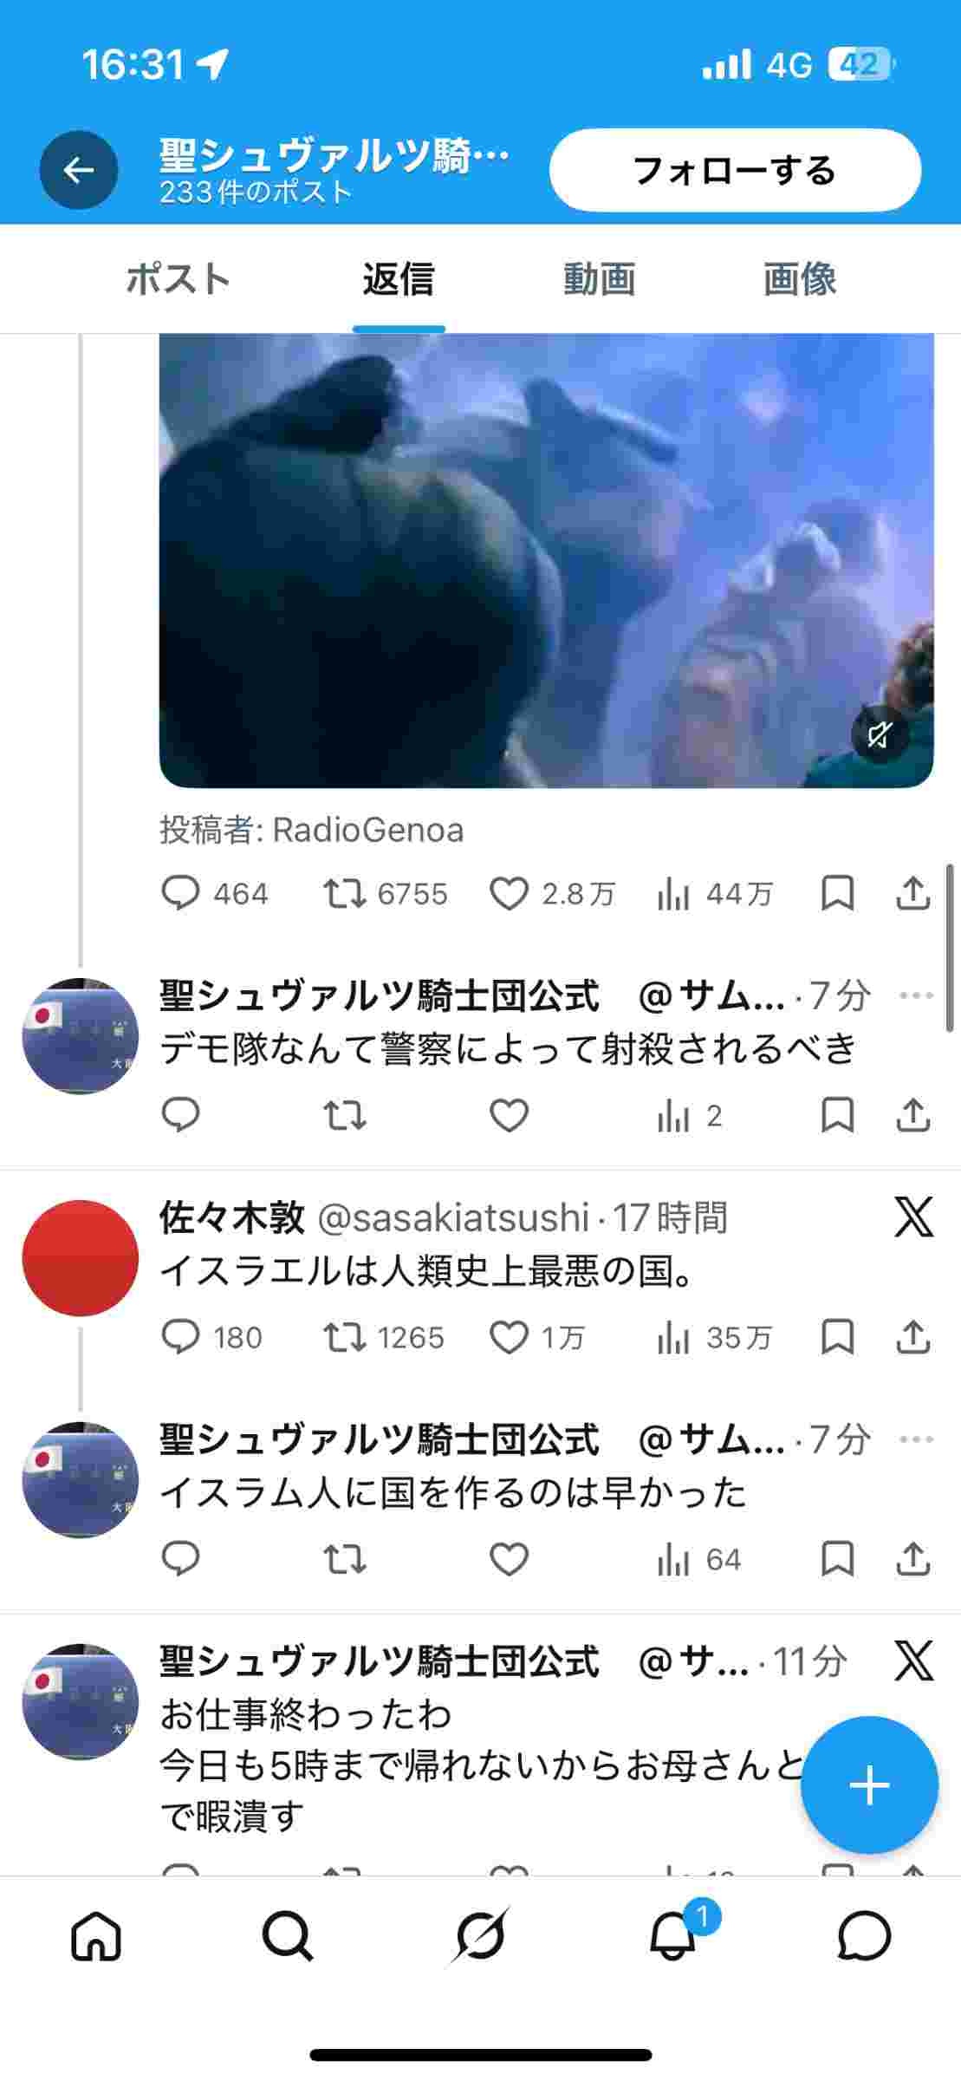The height and width of the screenshot is (2081, 961).
Task: Open direct messages in bottom bar
Action: tap(864, 1935)
